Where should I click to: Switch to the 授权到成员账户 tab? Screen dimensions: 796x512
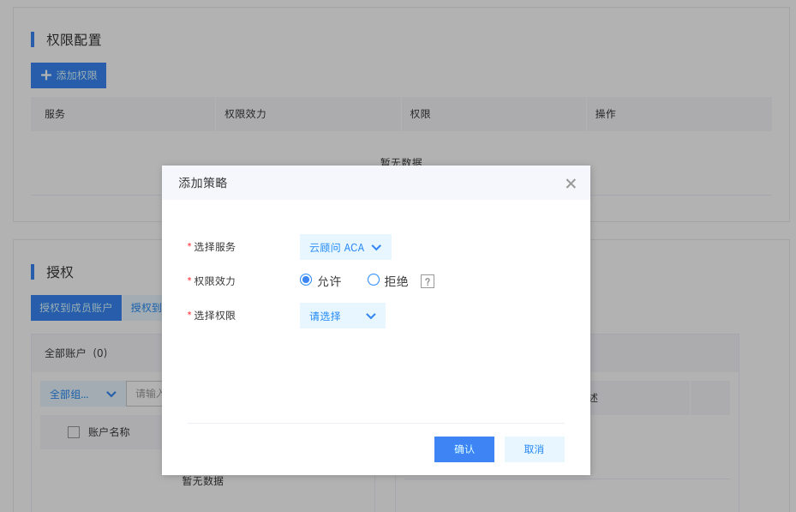pos(75,308)
